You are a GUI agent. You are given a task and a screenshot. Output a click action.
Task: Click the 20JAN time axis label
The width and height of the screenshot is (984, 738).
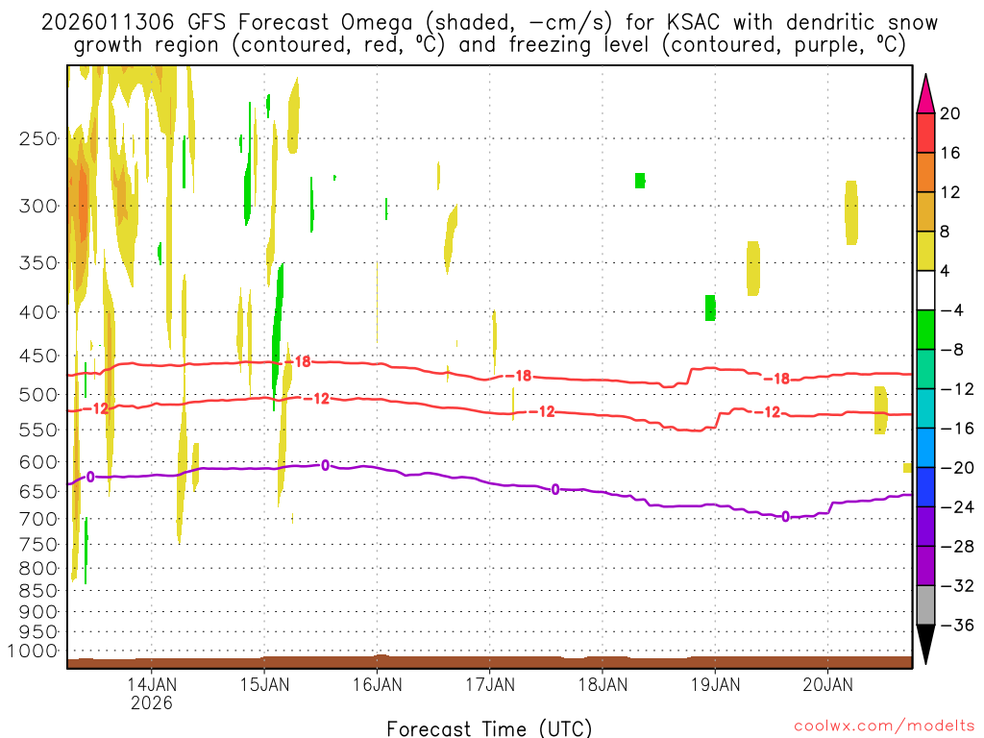(x=827, y=684)
